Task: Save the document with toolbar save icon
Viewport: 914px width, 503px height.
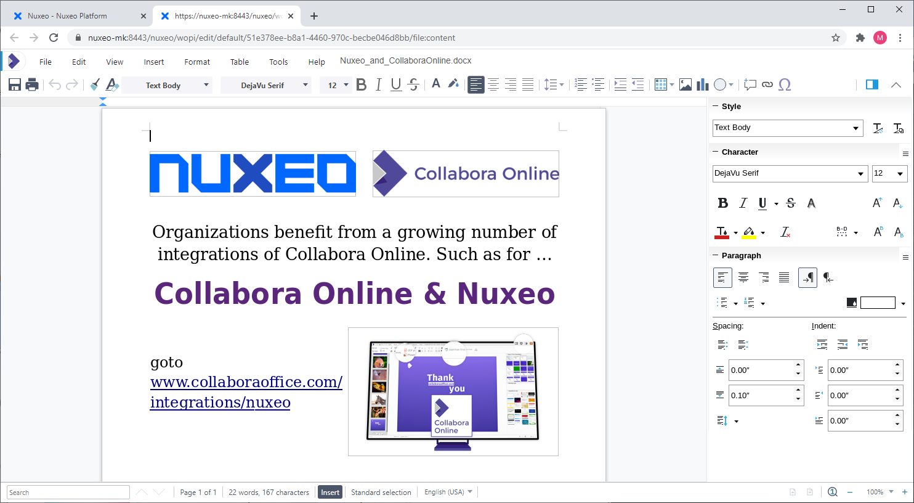Action: (x=15, y=85)
